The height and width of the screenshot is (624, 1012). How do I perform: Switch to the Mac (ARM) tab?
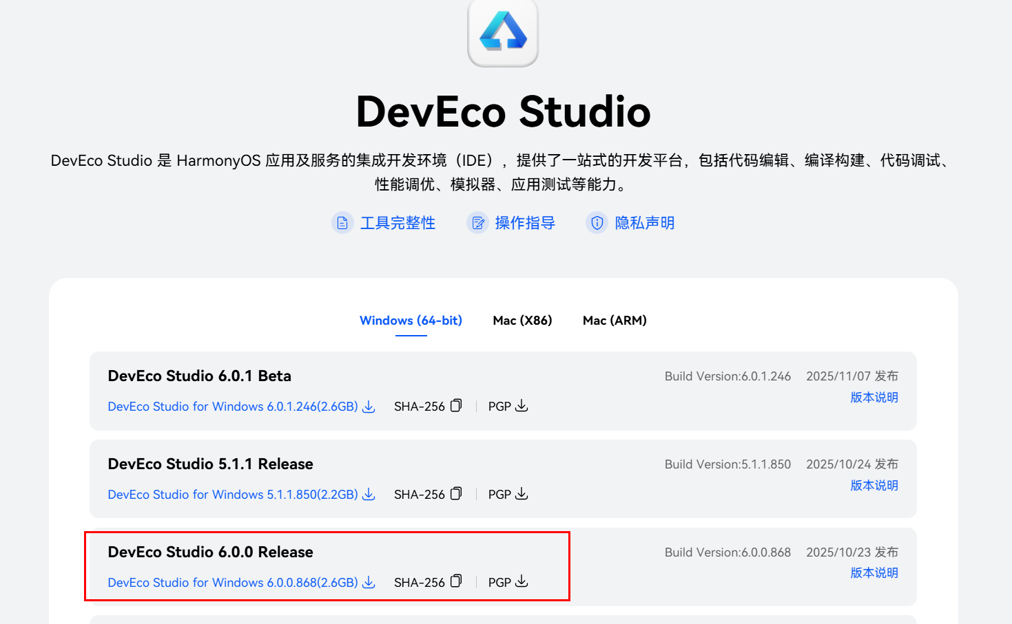(x=614, y=320)
